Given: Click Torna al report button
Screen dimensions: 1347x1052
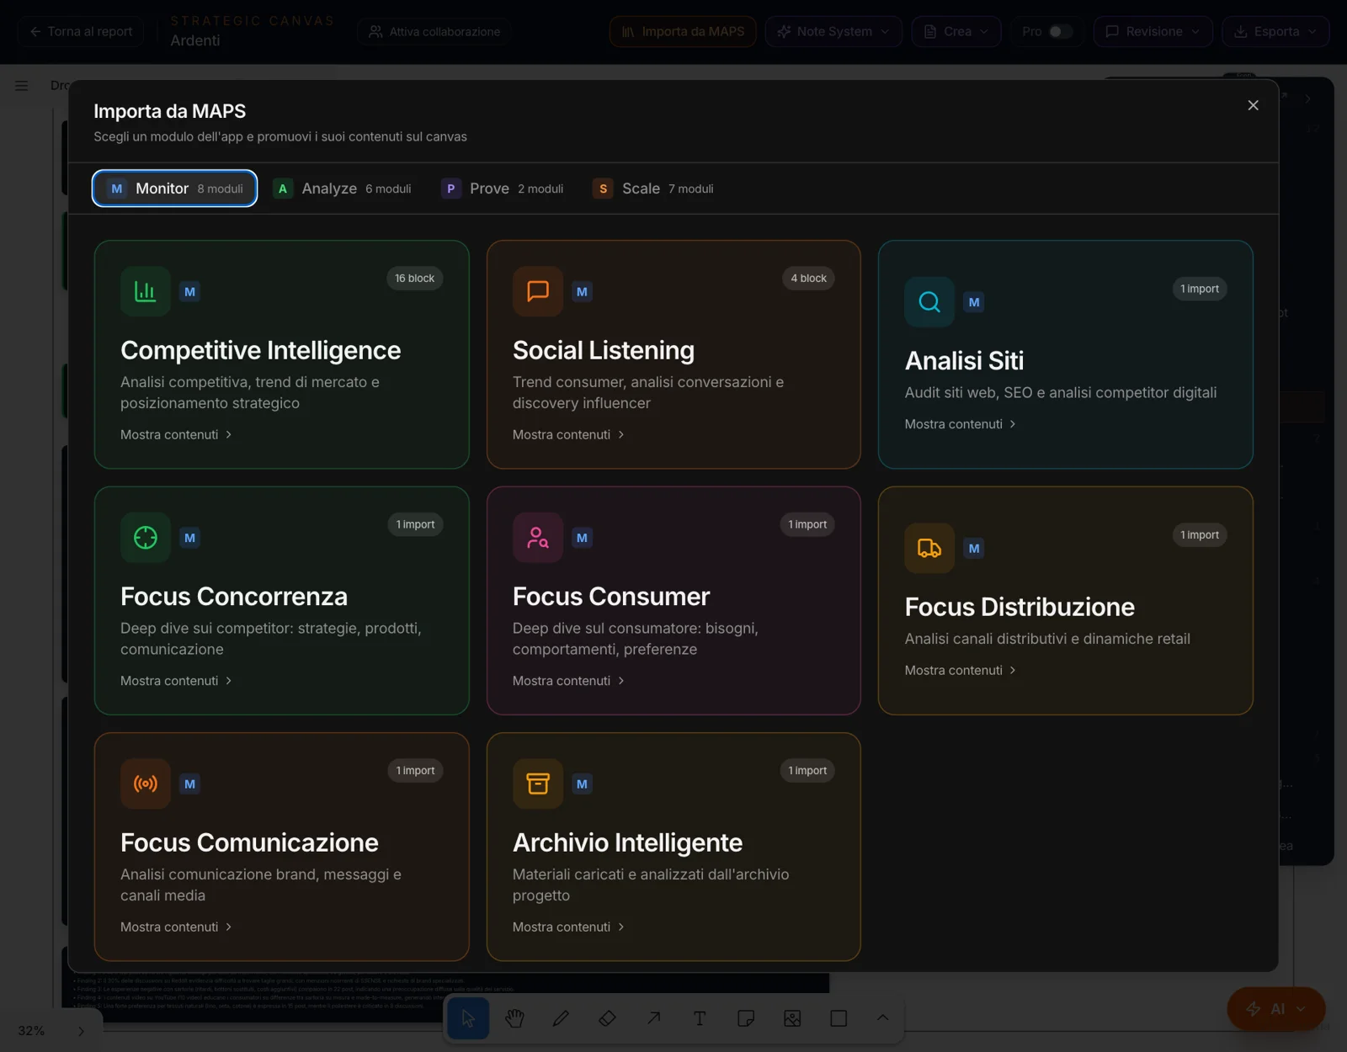Looking at the screenshot, I should 81,31.
